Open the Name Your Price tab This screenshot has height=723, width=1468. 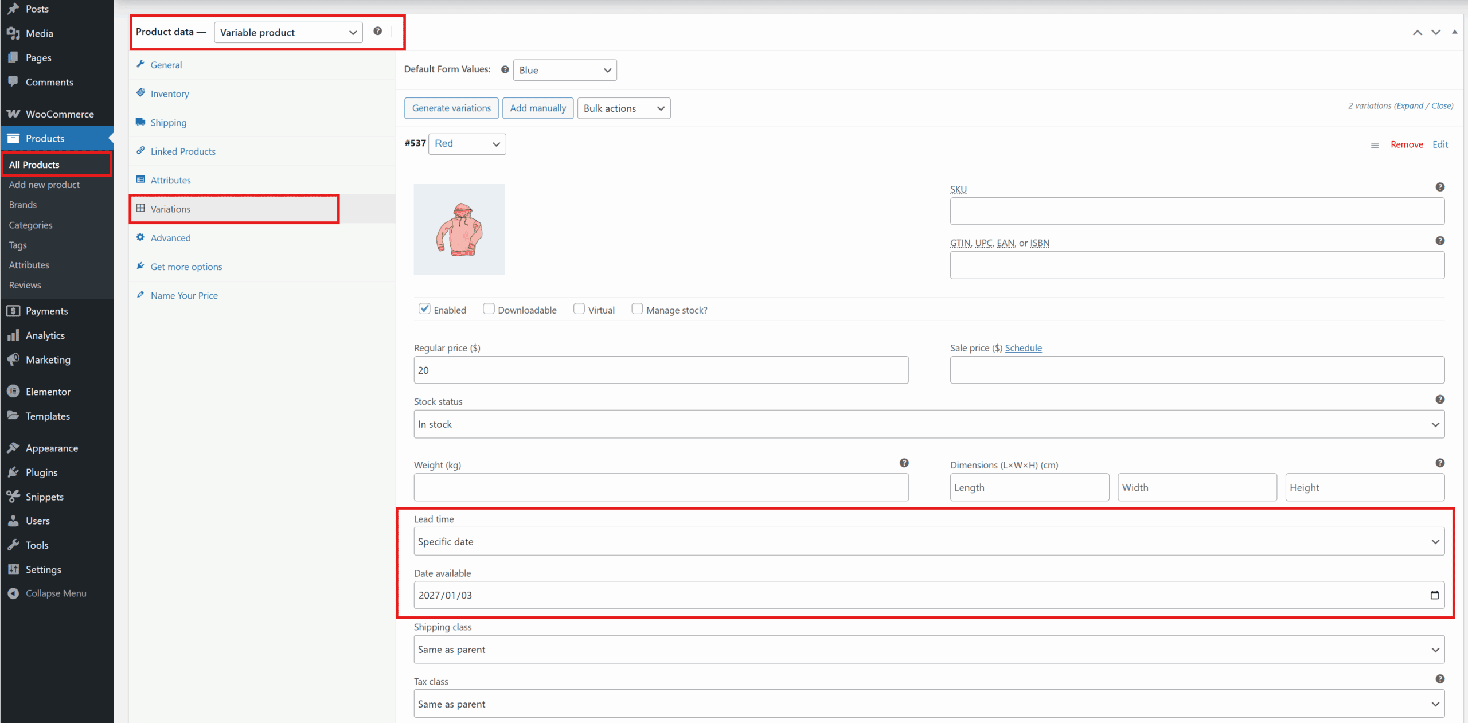tap(262, 295)
